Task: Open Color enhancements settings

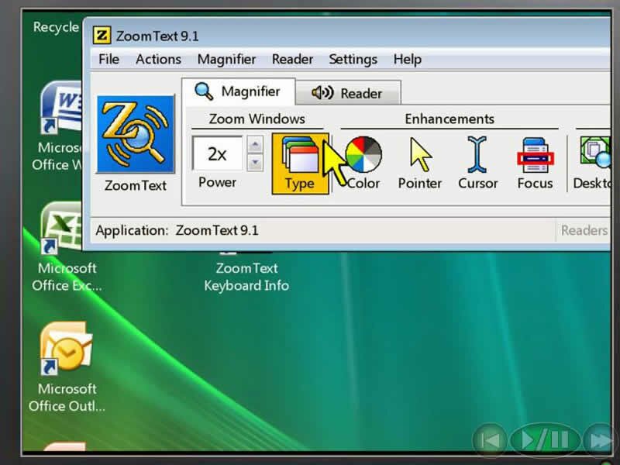Action: 363,163
